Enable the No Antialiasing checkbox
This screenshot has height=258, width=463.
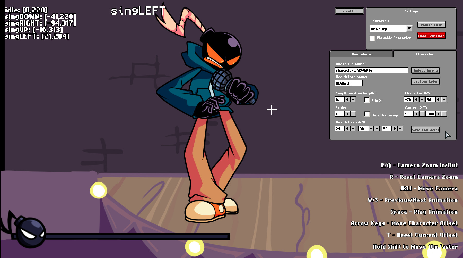(x=366, y=114)
